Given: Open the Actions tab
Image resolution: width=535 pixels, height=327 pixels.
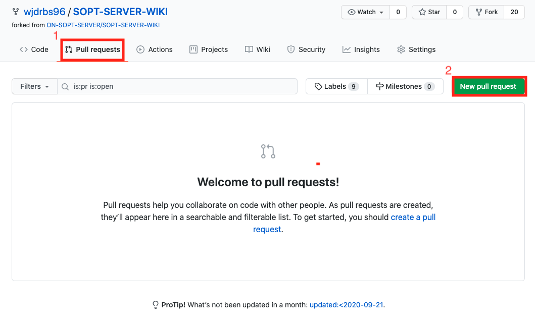Looking at the screenshot, I should pyautogui.click(x=155, y=49).
